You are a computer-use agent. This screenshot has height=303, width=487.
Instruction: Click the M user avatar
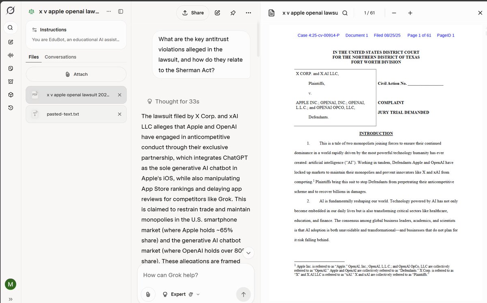coord(11,284)
